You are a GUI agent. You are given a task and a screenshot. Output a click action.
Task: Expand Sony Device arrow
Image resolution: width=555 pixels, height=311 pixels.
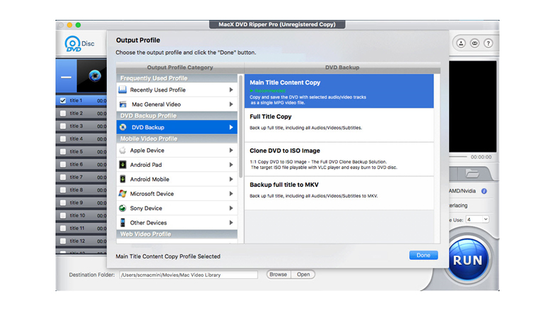click(231, 208)
